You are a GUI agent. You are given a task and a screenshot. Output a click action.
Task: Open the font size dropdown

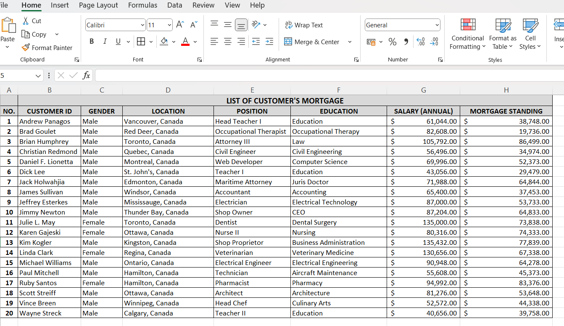169,25
